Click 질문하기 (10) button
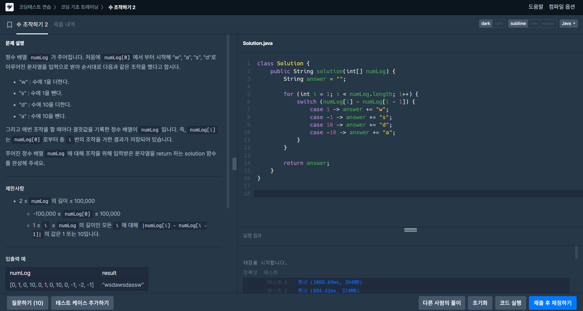 coord(27,303)
